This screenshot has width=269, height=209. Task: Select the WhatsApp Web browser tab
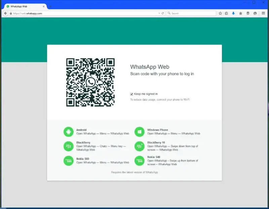tap(26, 6)
